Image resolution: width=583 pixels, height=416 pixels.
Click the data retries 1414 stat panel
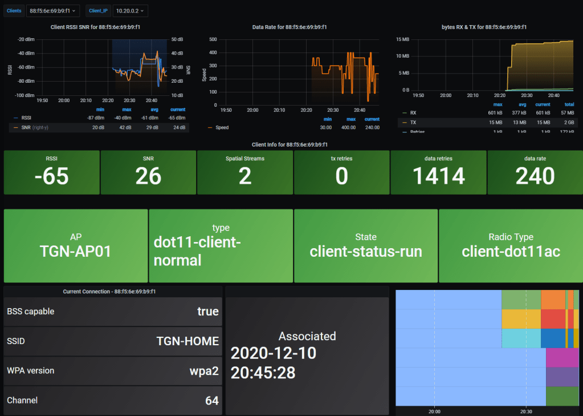[438, 172]
